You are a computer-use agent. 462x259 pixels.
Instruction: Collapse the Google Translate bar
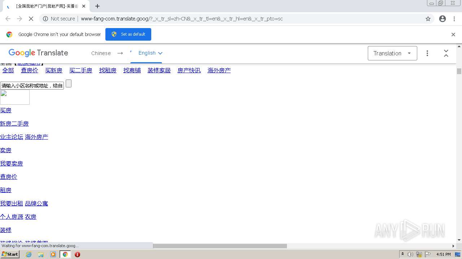(x=446, y=53)
